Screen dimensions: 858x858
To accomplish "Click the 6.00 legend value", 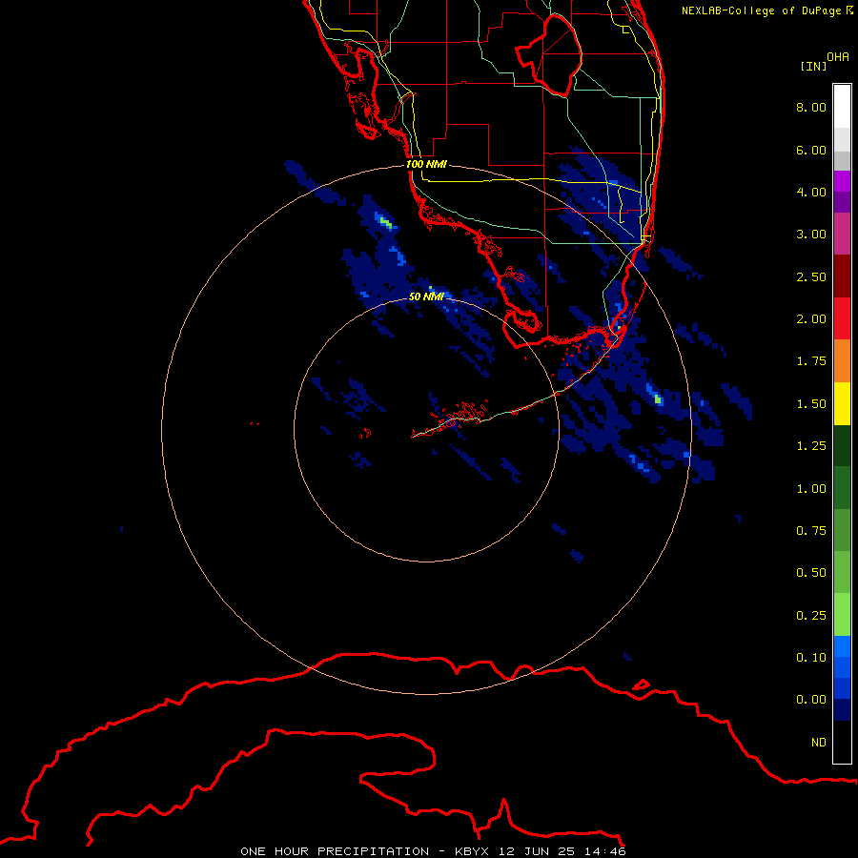I will click(811, 150).
